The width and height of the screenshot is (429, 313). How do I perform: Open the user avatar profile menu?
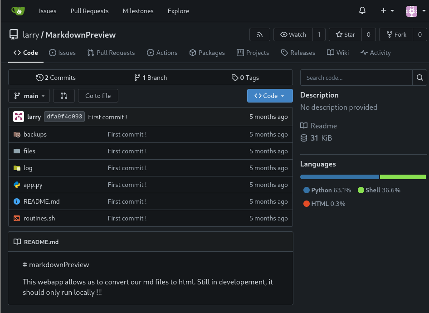(414, 10)
